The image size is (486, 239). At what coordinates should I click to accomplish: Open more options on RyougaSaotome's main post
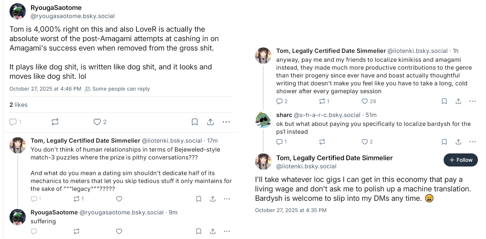pos(226,122)
